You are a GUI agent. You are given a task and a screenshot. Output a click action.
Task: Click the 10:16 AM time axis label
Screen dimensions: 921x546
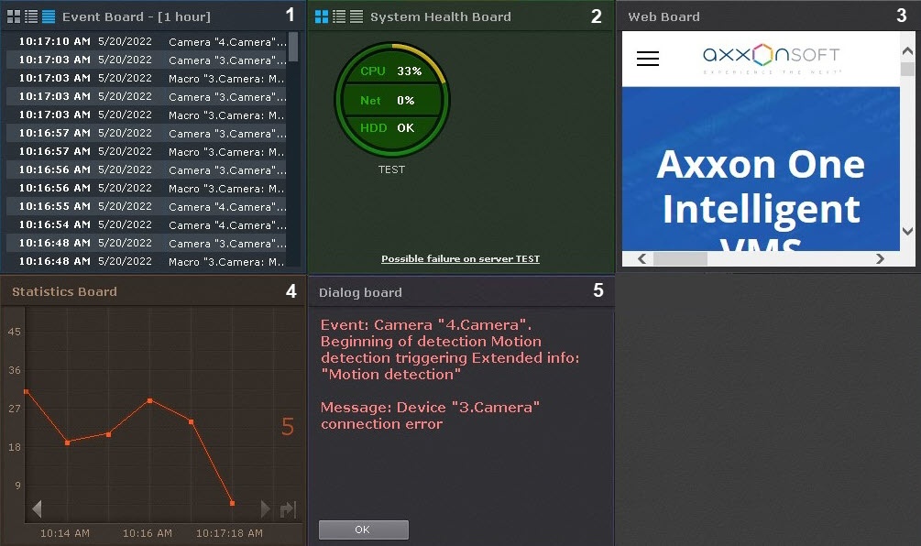tap(147, 533)
